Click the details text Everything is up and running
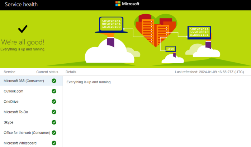251x147 pixels. point(89,82)
